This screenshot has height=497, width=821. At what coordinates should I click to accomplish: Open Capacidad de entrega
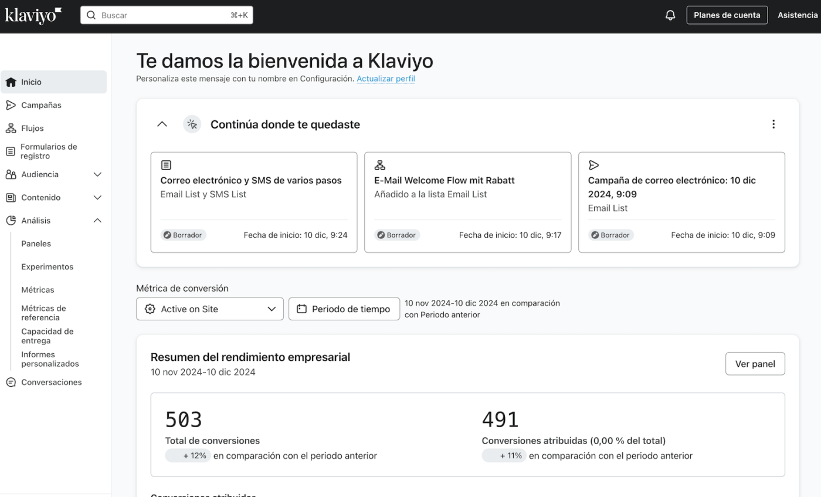click(48, 336)
